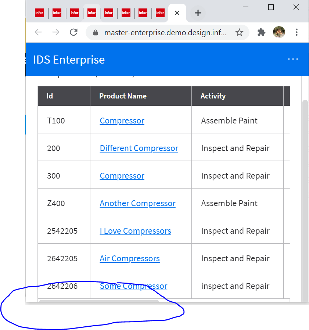Open the Compressor link in row 300

pos(122,176)
